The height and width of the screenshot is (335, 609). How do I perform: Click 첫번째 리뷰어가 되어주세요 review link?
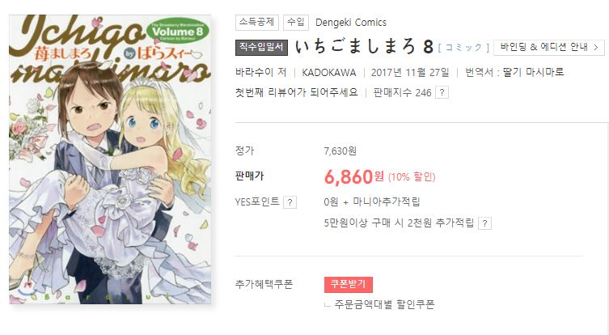[x=296, y=92]
